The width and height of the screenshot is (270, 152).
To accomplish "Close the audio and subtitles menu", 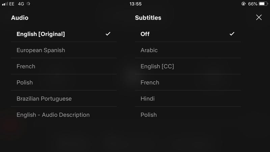I will [x=259, y=18].
